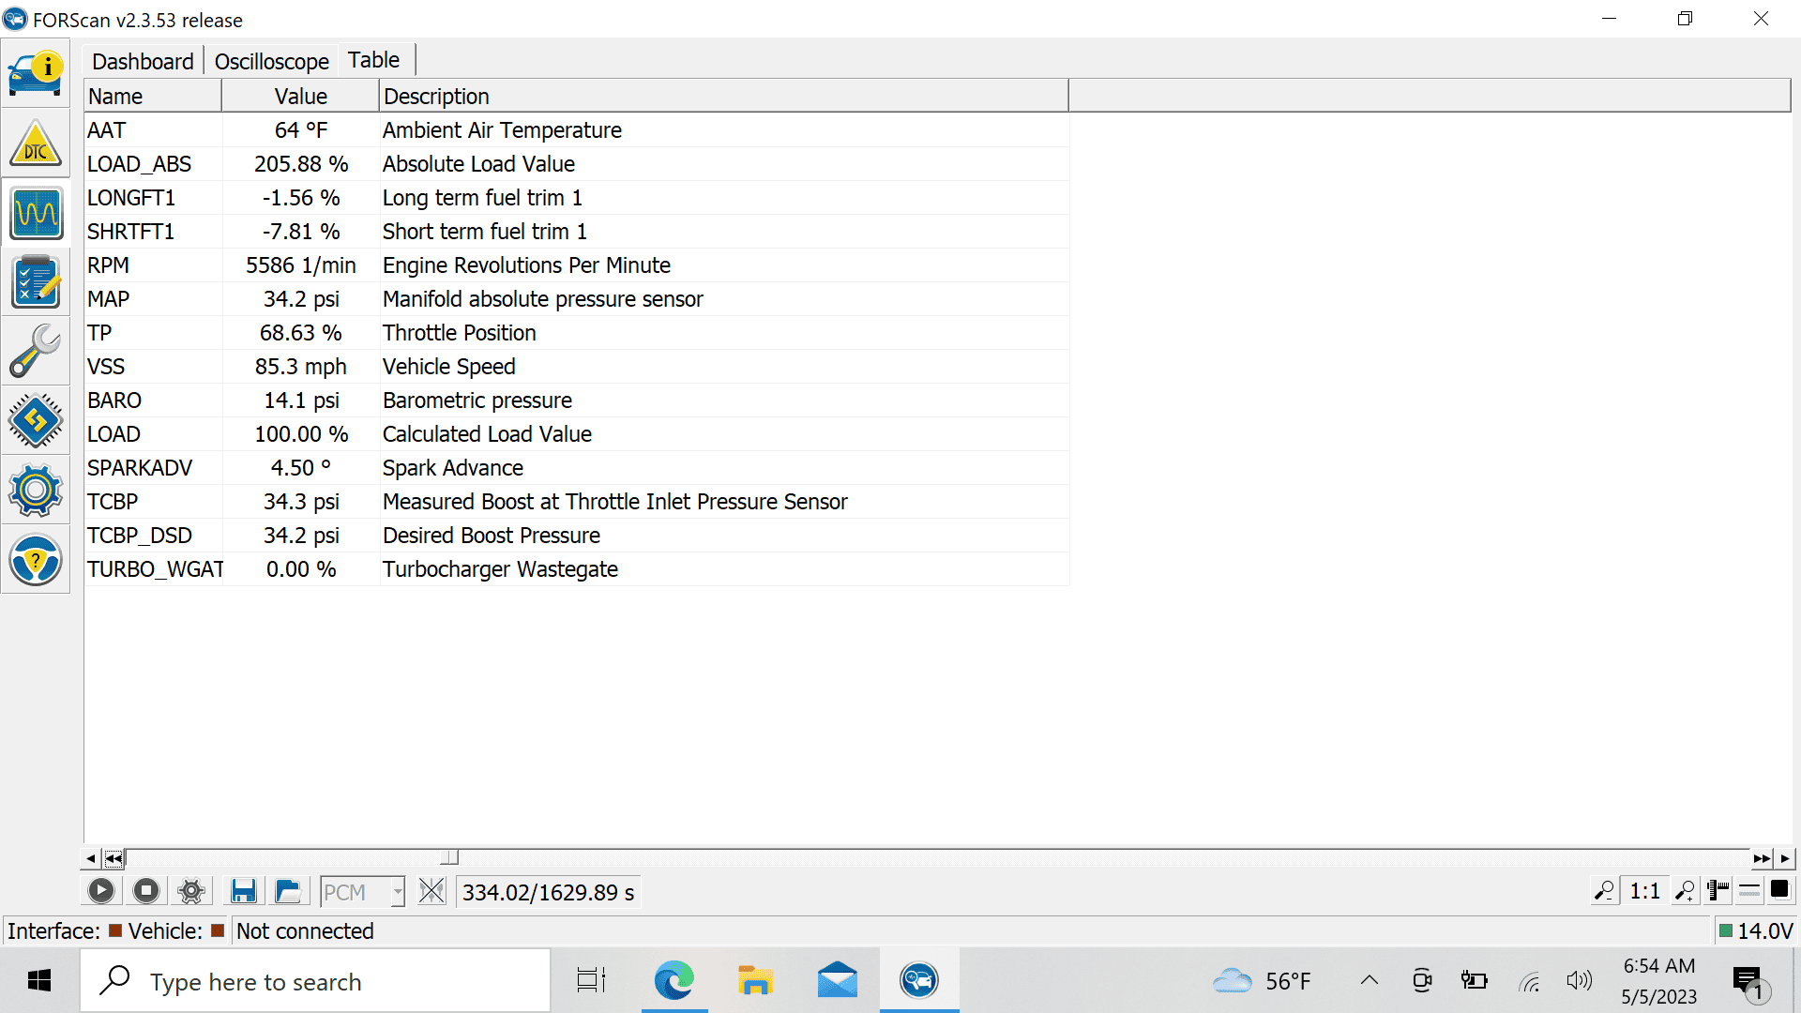
Task: Click the taskbar search box
Action: (x=315, y=981)
